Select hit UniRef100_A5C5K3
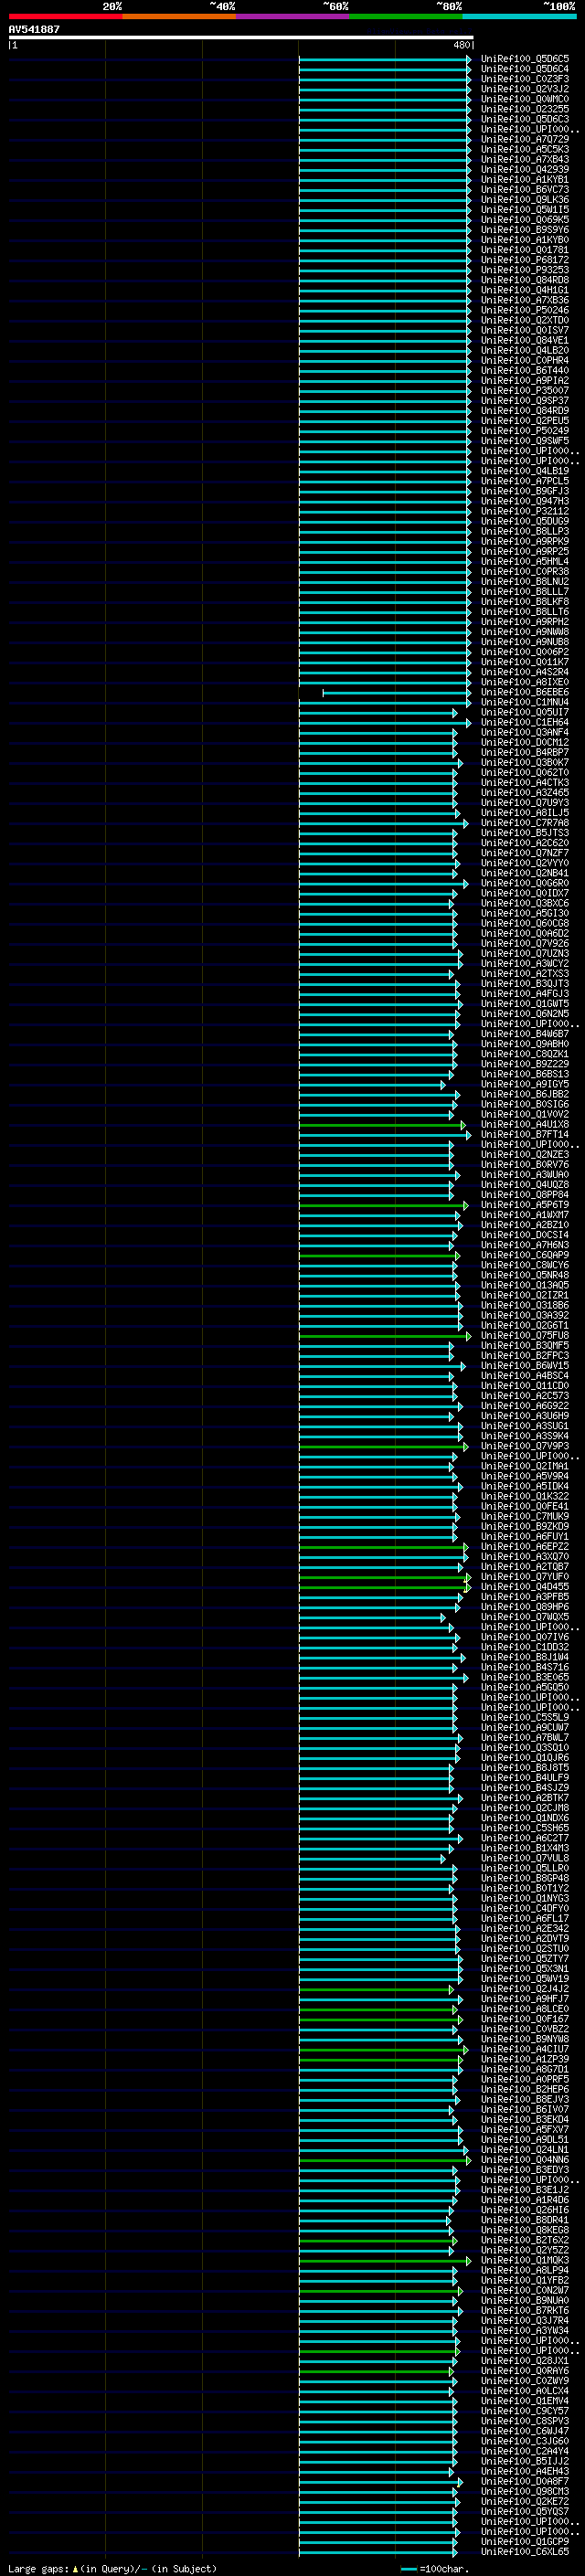Screen dimensions: 585x2576 tap(525, 149)
